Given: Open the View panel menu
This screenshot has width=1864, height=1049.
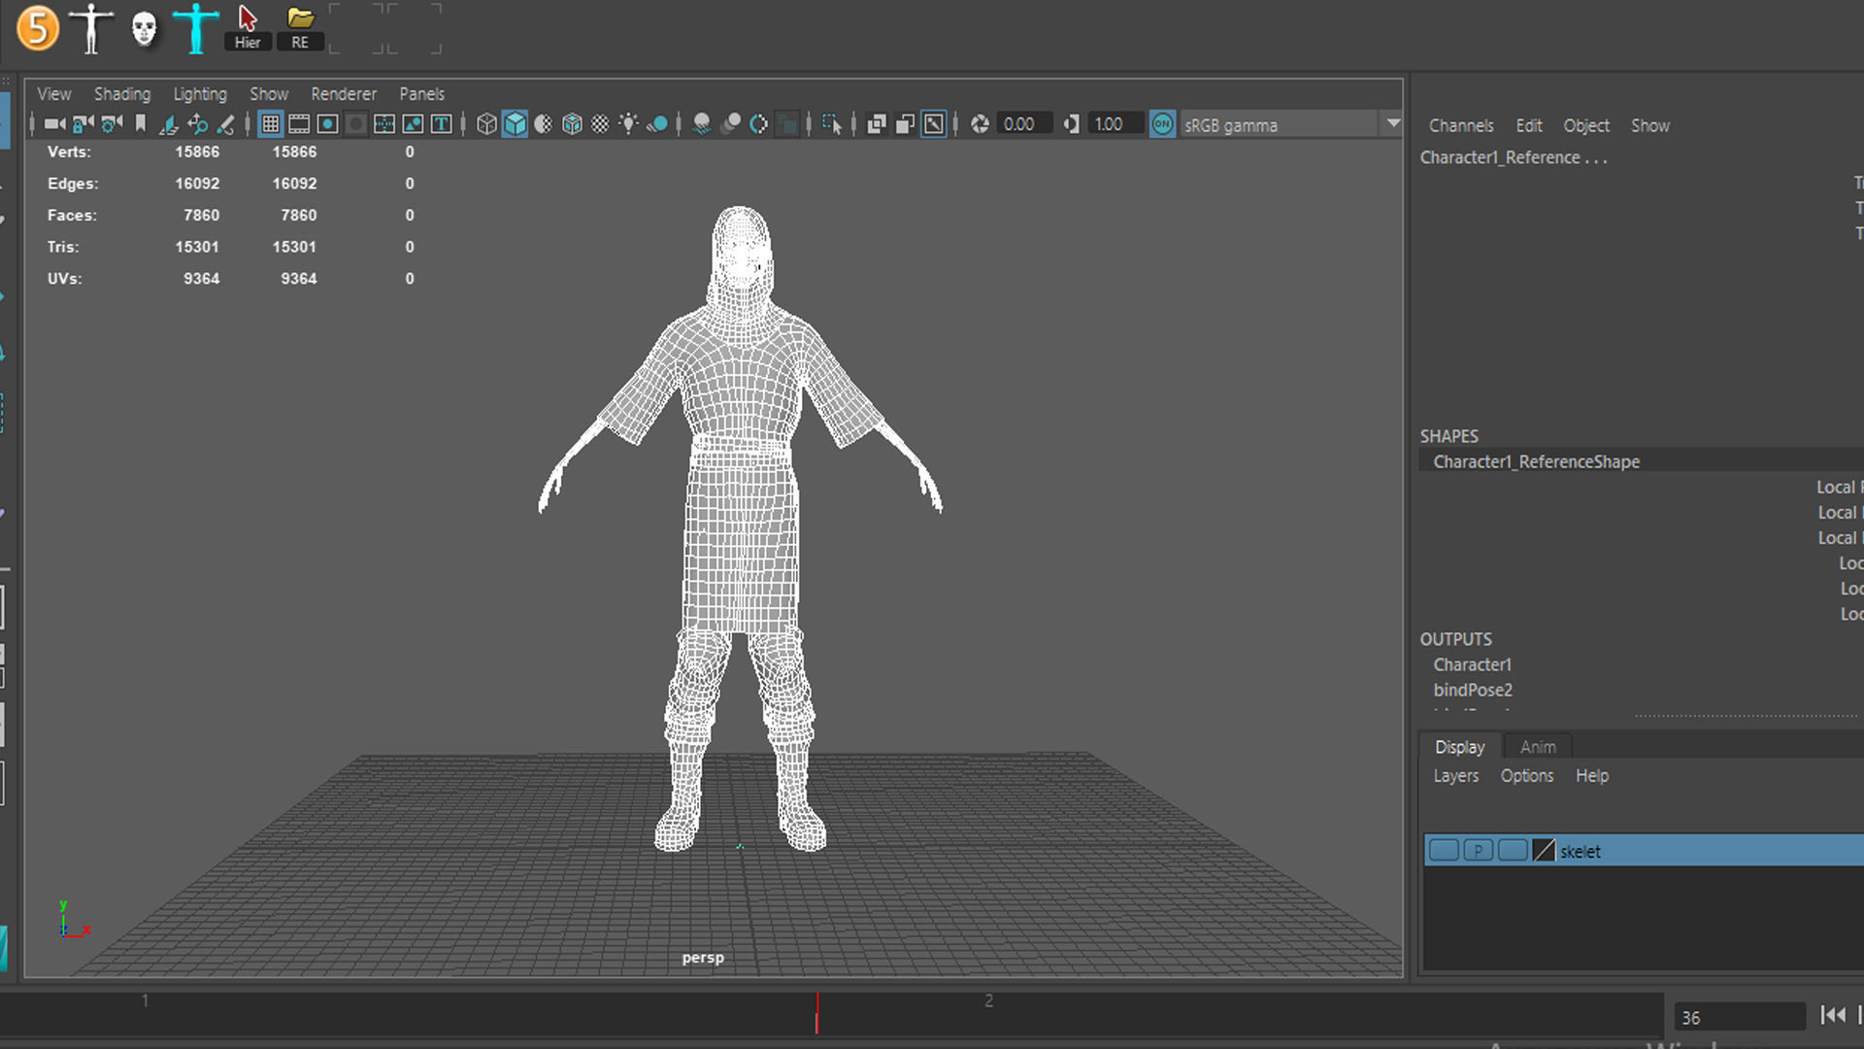Looking at the screenshot, I should coord(54,94).
